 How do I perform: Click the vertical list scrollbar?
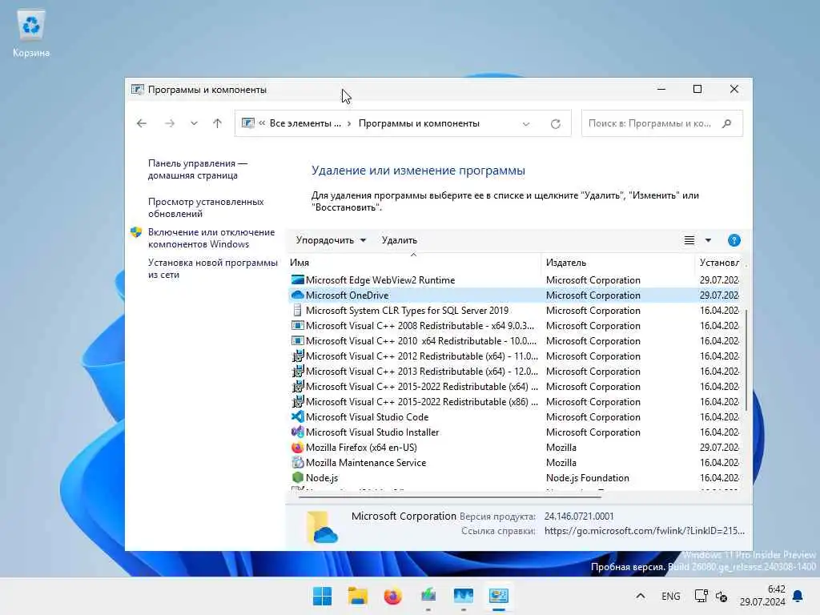pyautogui.click(x=746, y=361)
